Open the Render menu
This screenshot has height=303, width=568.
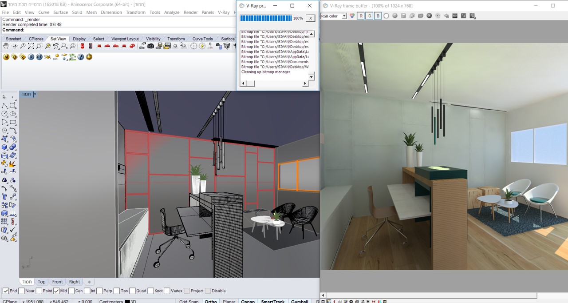point(190,12)
